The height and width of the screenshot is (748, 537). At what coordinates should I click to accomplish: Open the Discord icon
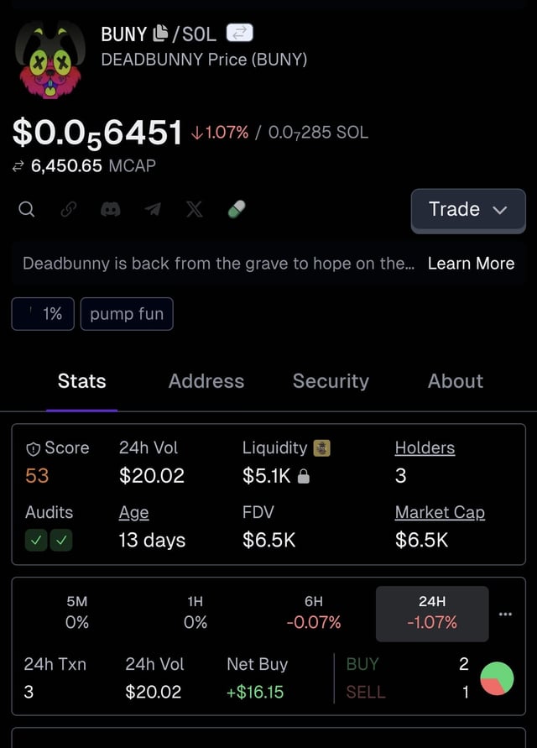click(111, 209)
